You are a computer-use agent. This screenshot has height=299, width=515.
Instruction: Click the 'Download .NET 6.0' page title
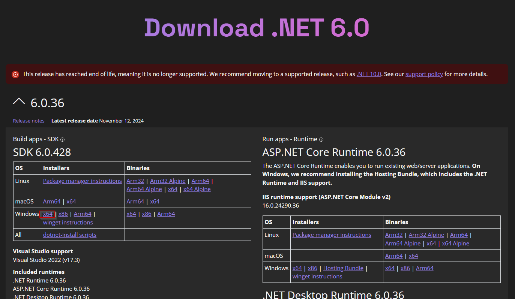pos(257,27)
